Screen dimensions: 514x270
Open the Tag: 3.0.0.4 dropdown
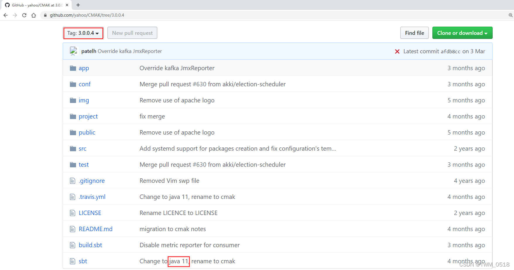click(83, 33)
